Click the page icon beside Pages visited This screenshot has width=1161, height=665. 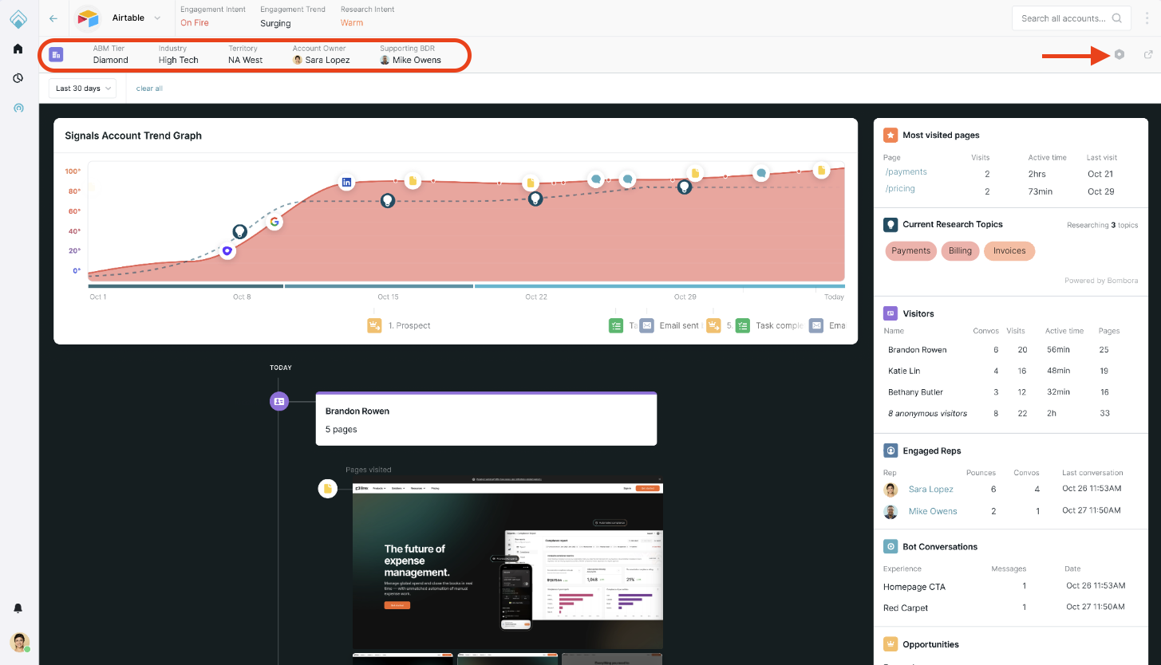pos(327,489)
